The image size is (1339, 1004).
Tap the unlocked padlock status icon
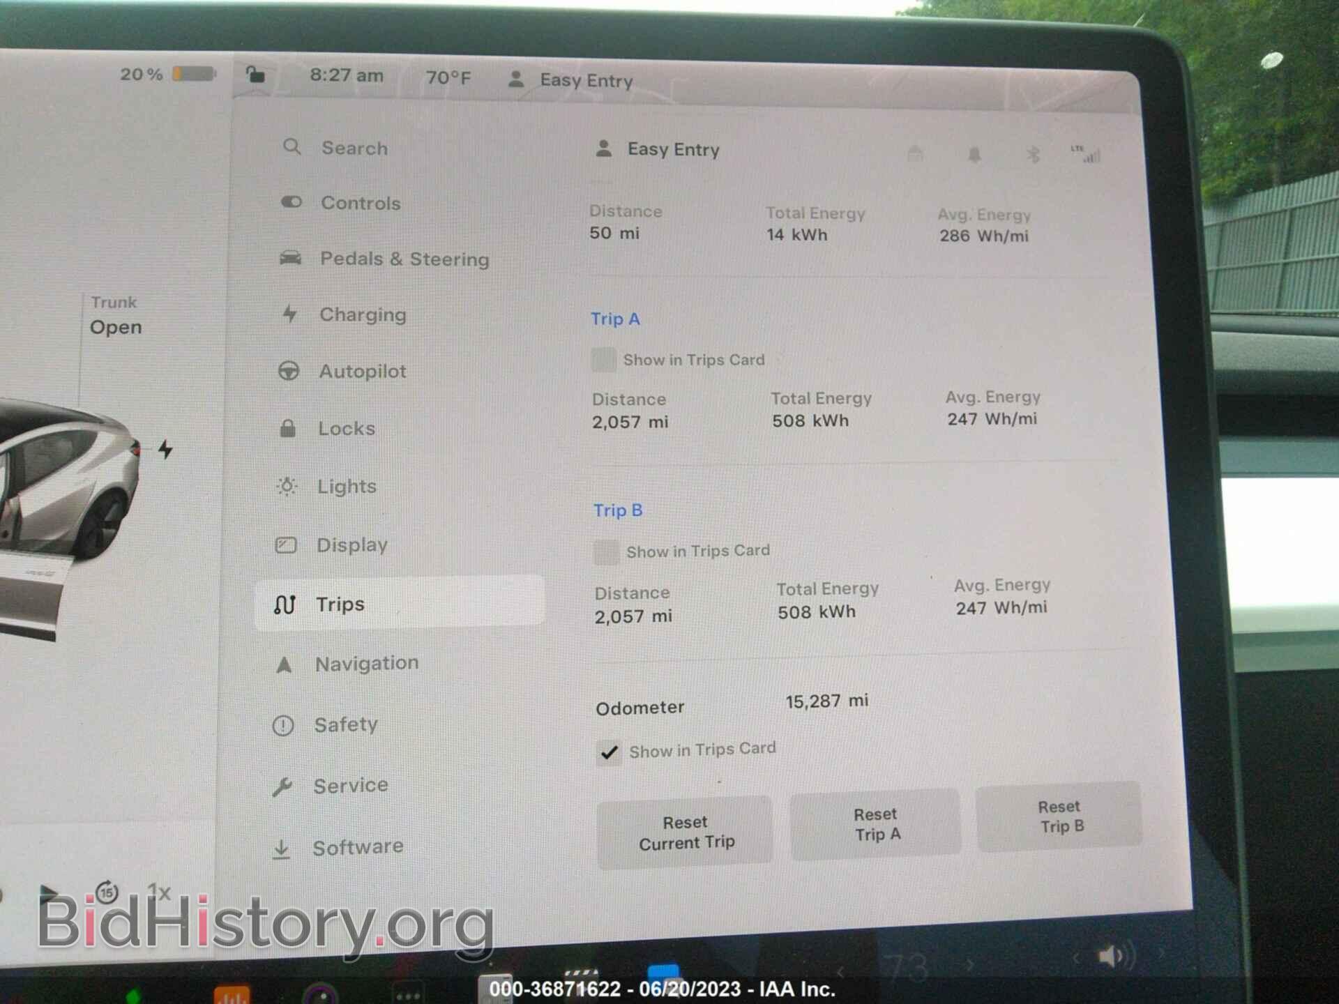pyautogui.click(x=255, y=73)
